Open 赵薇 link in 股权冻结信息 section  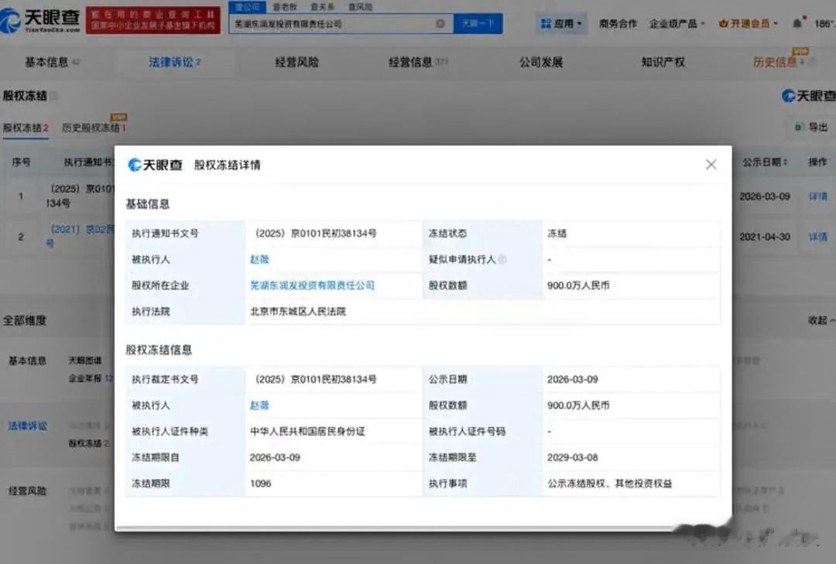pyautogui.click(x=259, y=405)
